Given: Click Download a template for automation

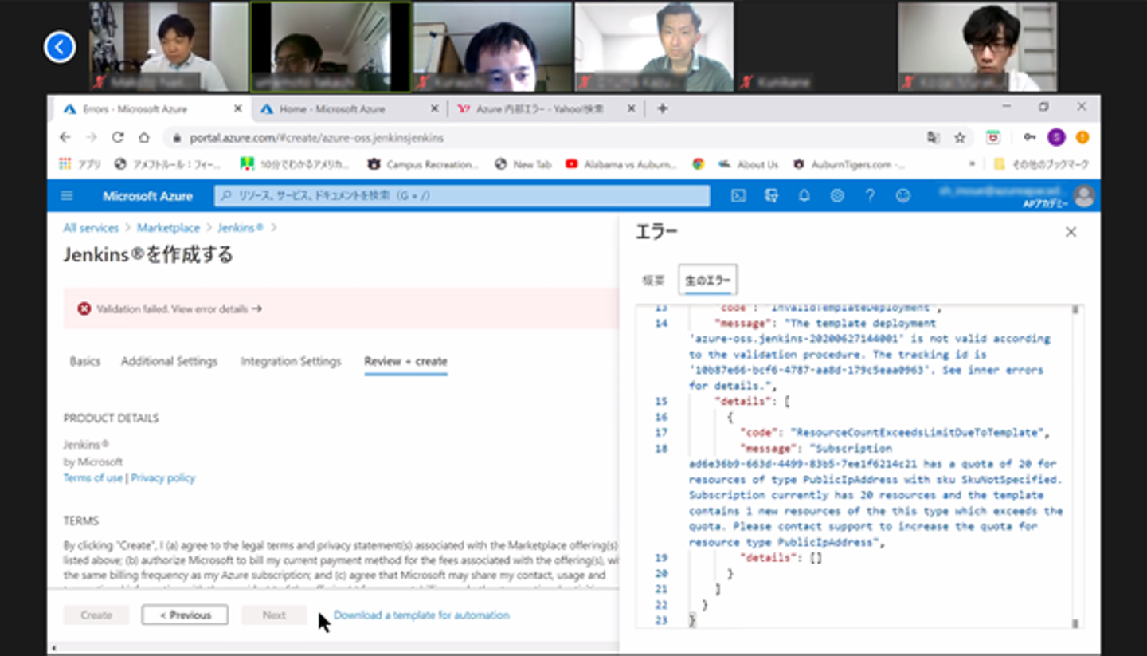Looking at the screenshot, I should pos(421,615).
